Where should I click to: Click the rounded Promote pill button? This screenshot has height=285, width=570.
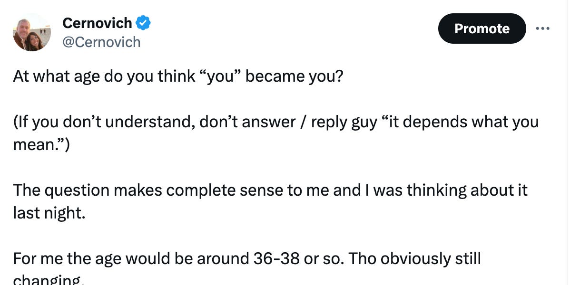[482, 28]
